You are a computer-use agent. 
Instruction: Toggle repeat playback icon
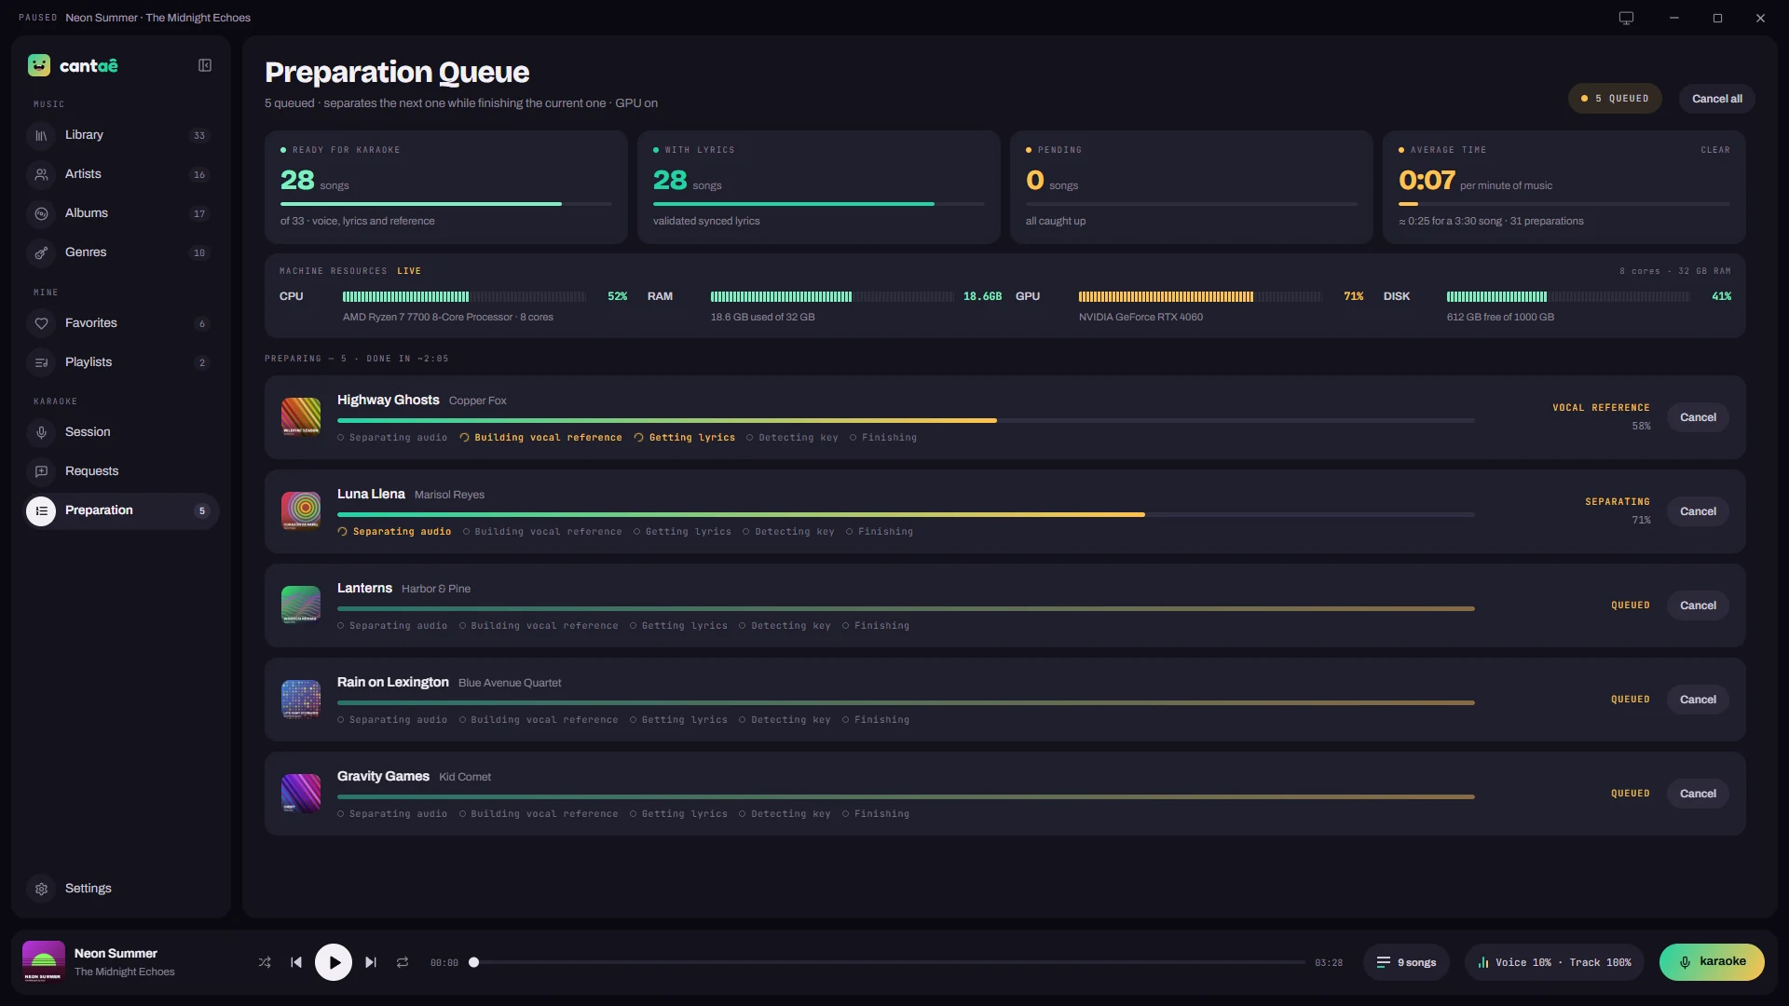[403, 962]
